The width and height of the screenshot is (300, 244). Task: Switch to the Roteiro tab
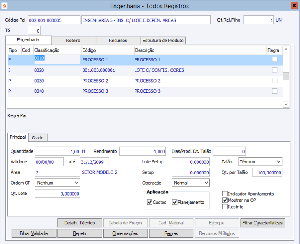coord(74,41)
